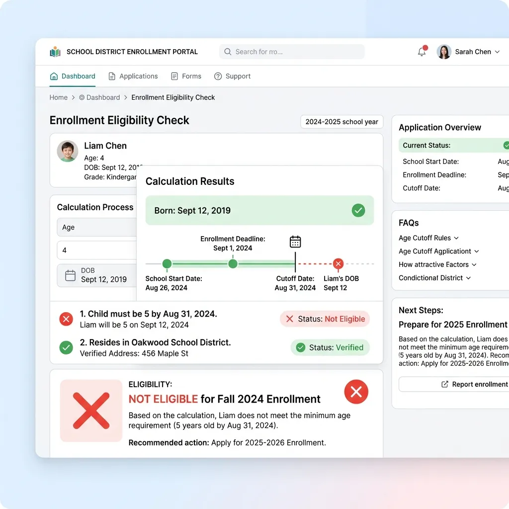Click calendar icon above cutoff marker
The image size is (509, 509).
295,242
